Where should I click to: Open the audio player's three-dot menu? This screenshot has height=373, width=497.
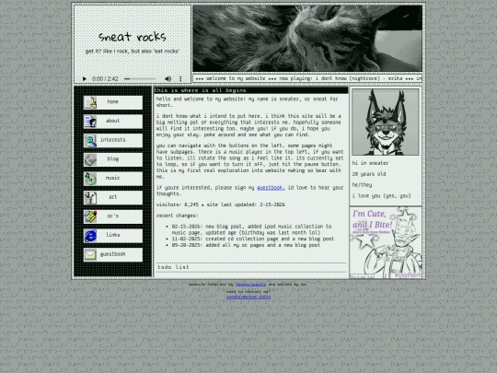pyautogui.click(x=180, y=78)
